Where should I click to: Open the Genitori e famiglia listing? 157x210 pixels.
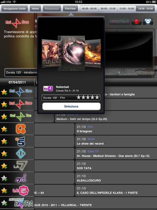coord(131,93)
